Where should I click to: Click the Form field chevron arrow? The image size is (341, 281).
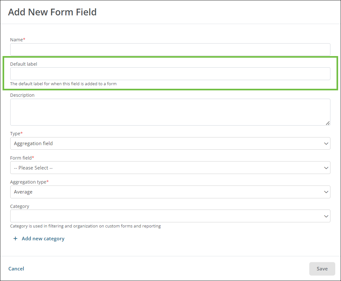[326, 168]
